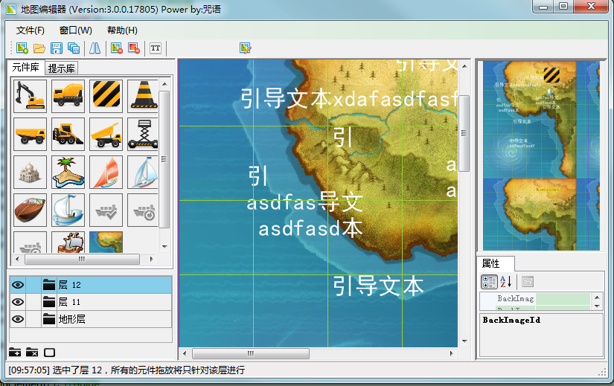Open the 文件(F) menu
This screenshot has width=614, height=386.
click(x=31, y=30)
